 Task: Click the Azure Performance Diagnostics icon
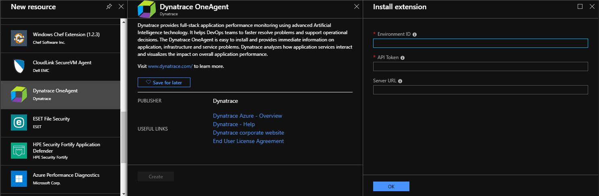[x=19, y=179]
